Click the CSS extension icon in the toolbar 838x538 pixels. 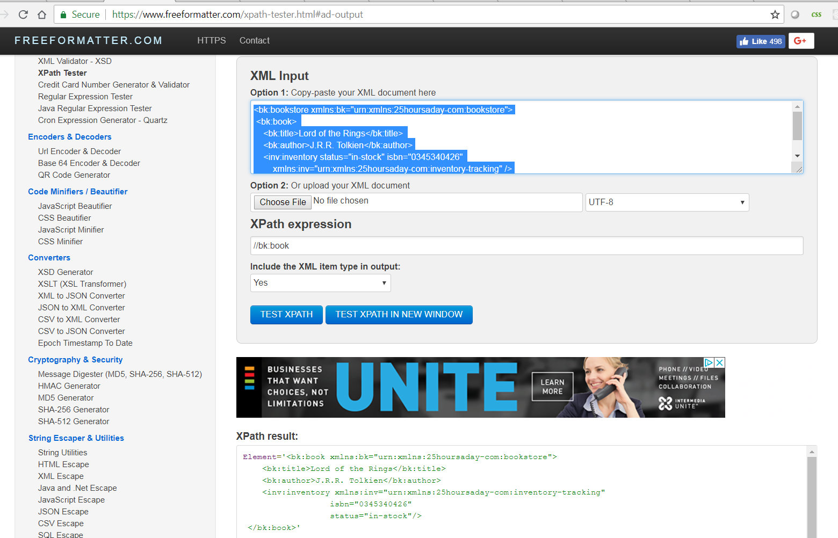816,14
